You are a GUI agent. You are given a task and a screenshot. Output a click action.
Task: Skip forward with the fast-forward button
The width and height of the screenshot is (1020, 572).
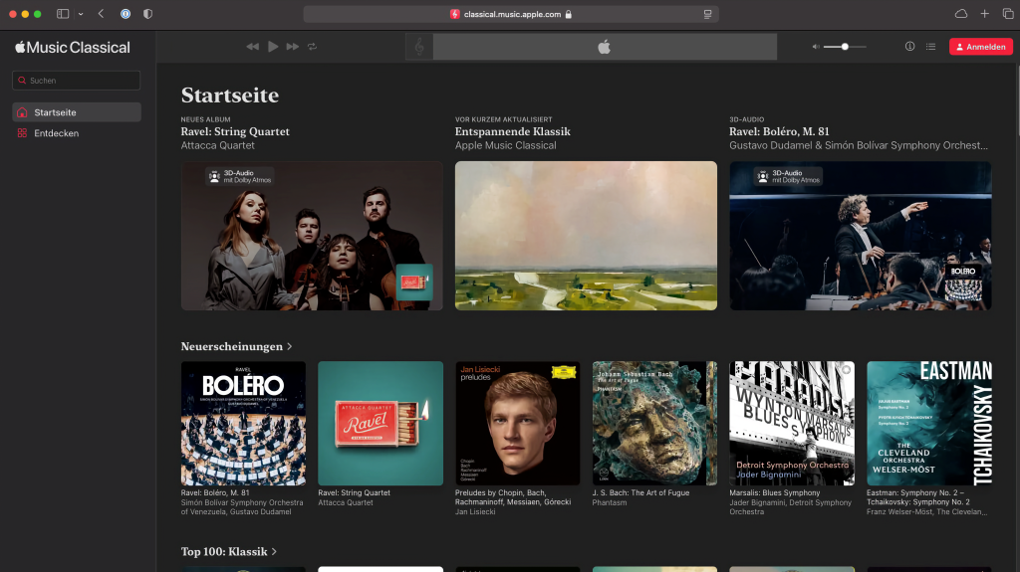(293, 47)
